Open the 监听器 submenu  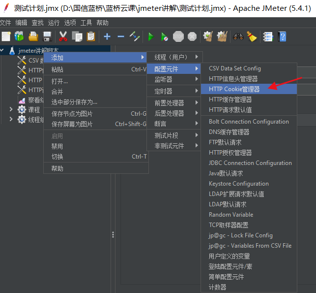(x=173, y=79)
